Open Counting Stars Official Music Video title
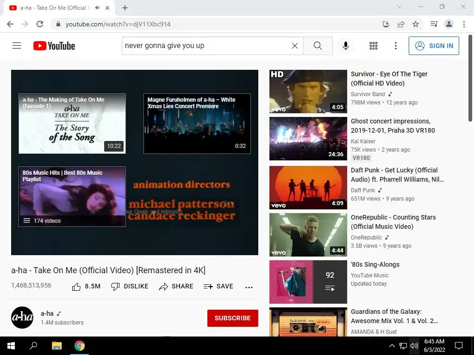The image size is (474, 355). pos(393,222)
